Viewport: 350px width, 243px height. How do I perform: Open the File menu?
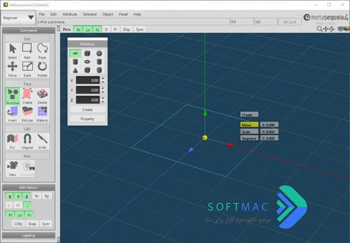[42, 14]
